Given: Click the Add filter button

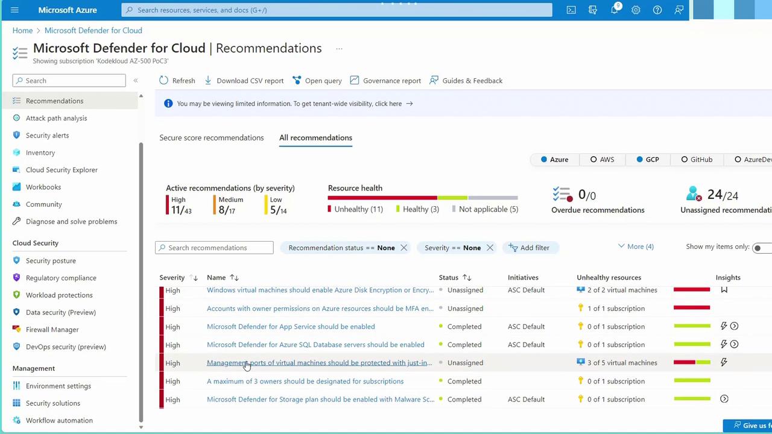Looking at the screenshot, I should 529,248.
